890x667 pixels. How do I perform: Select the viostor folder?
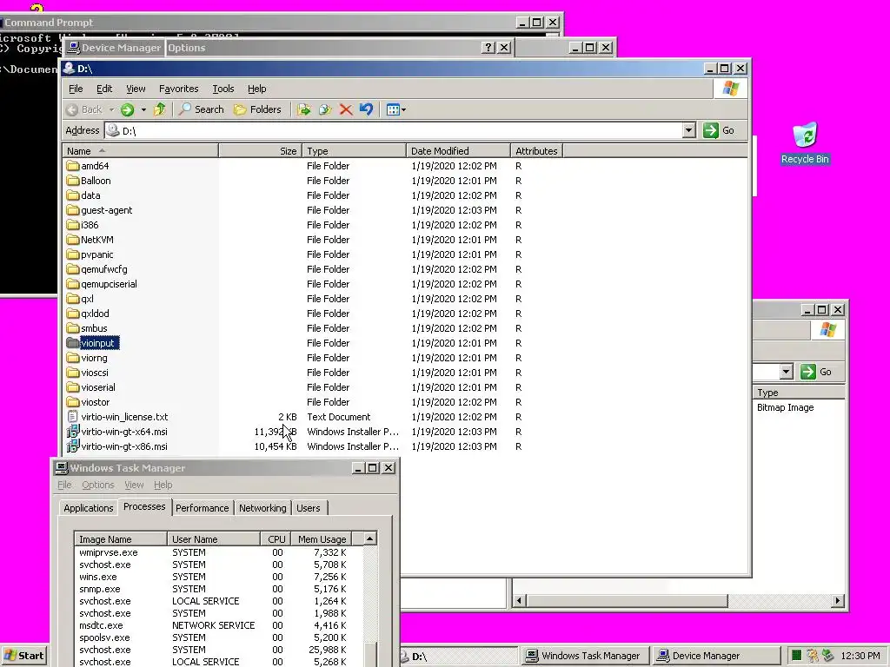pos(88,401)
